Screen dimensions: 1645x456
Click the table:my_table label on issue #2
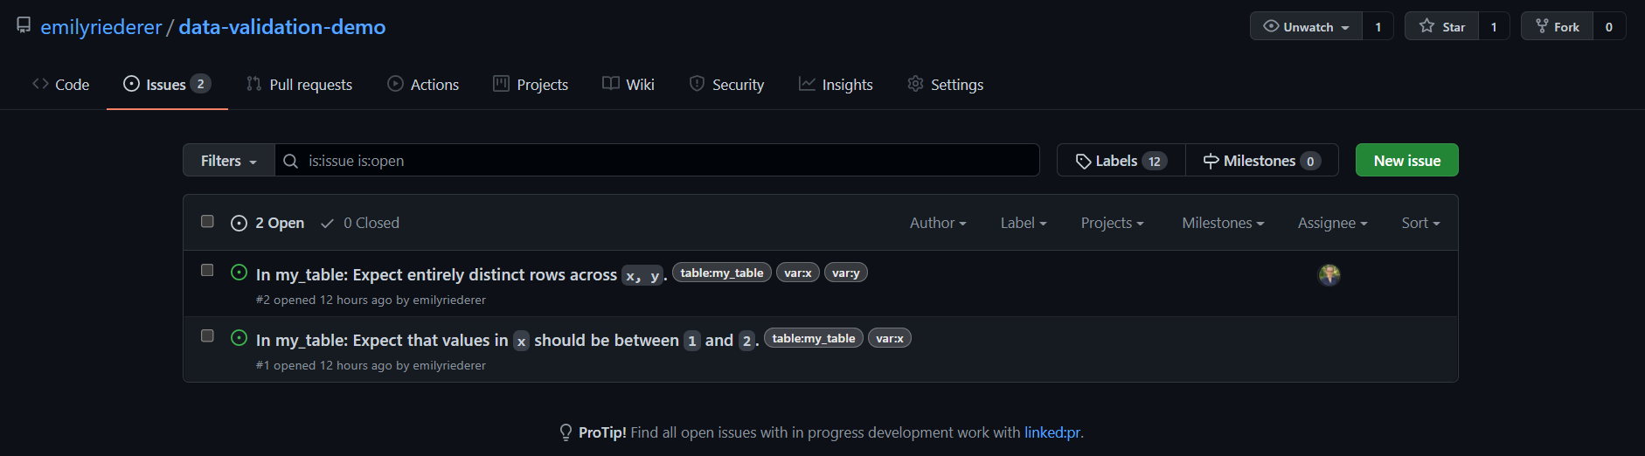722,273
